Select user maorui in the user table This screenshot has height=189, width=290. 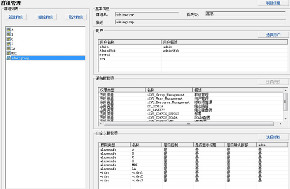tap(193, 54)
